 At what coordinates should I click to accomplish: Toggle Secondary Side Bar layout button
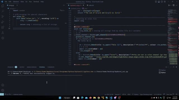click(x=162, y=2)
